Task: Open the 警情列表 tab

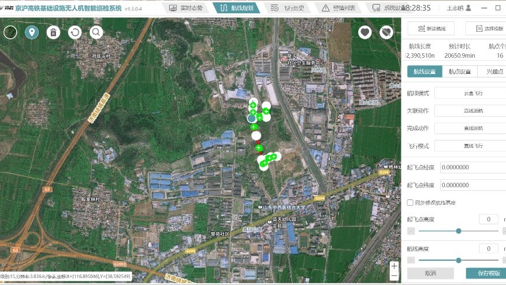Action: (x=338, y=8)
